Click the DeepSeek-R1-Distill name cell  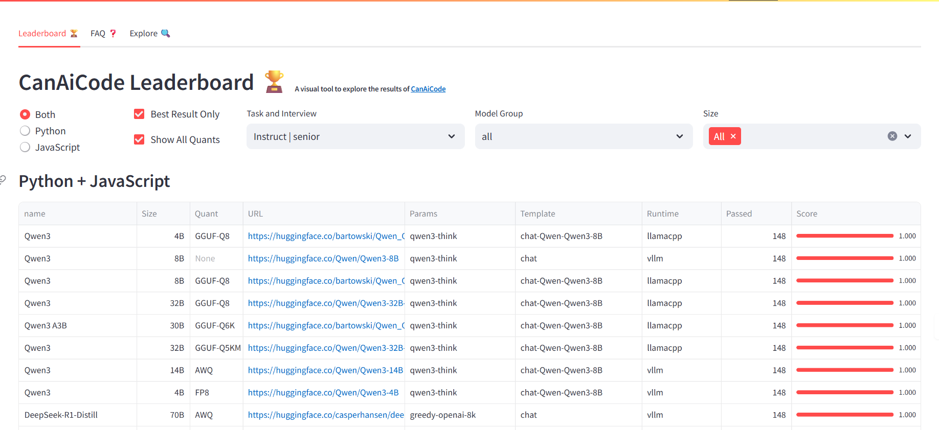(x=78, y=415)
